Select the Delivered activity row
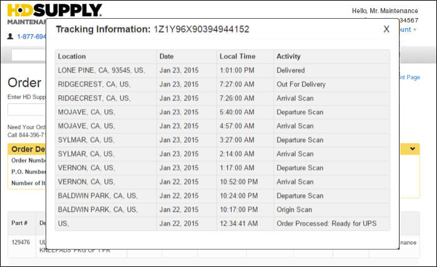437x267 pixels. pyautogui.click(x=222, y=70)
